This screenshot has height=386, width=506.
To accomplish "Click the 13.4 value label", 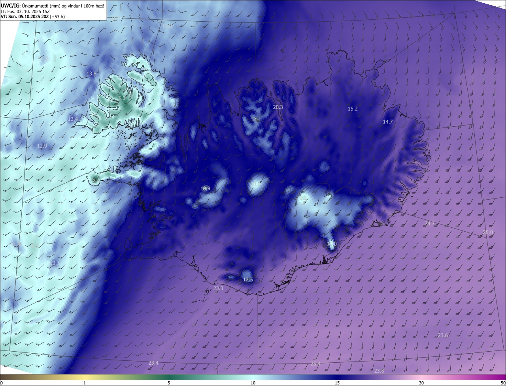I will 73,119.
